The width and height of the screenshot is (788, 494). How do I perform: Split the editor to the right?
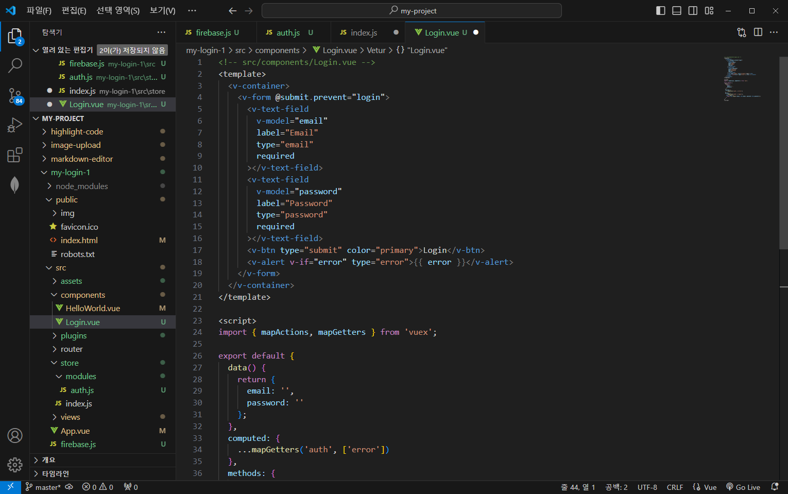(758, 32)
